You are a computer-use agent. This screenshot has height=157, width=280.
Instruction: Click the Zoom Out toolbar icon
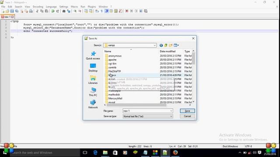80,11
